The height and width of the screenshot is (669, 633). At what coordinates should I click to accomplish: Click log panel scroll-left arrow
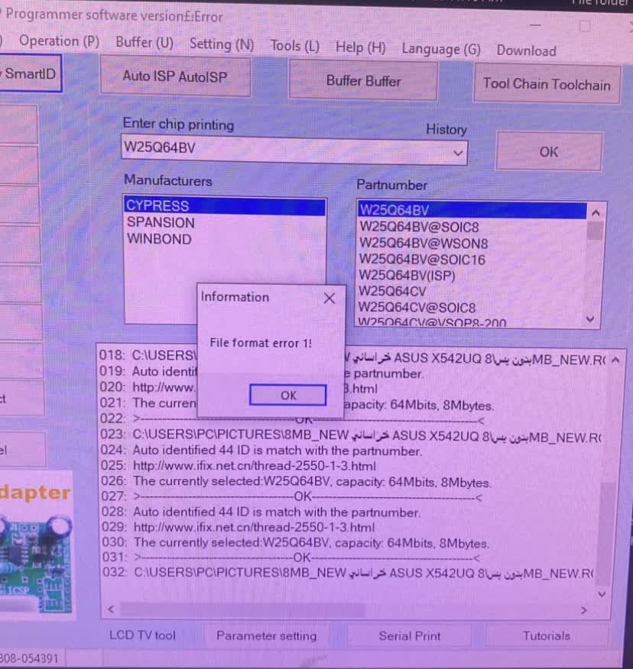(111, 609)
